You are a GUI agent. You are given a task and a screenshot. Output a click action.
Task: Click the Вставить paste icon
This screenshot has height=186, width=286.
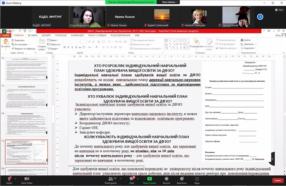(5, 42)
